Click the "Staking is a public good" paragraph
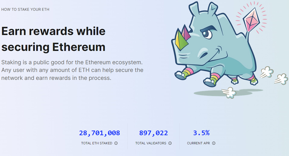289x156 pixels. 72,70
